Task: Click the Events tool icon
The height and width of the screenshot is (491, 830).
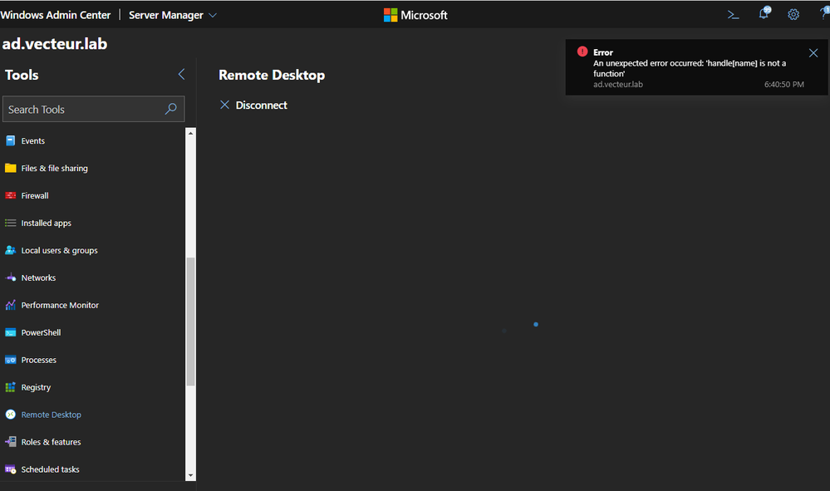Action: tap(11, 140)
